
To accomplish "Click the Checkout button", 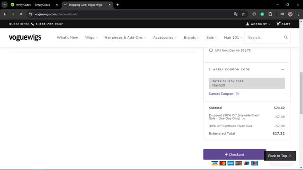I will [x=235, y=154].
